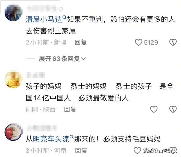This screenshot has height=157, width=181.
Task: Tap the female gender icon by username
Action: tap(61, 9)
